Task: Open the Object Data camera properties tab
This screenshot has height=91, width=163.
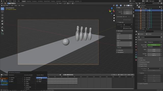Action: [x=136, y=57]
